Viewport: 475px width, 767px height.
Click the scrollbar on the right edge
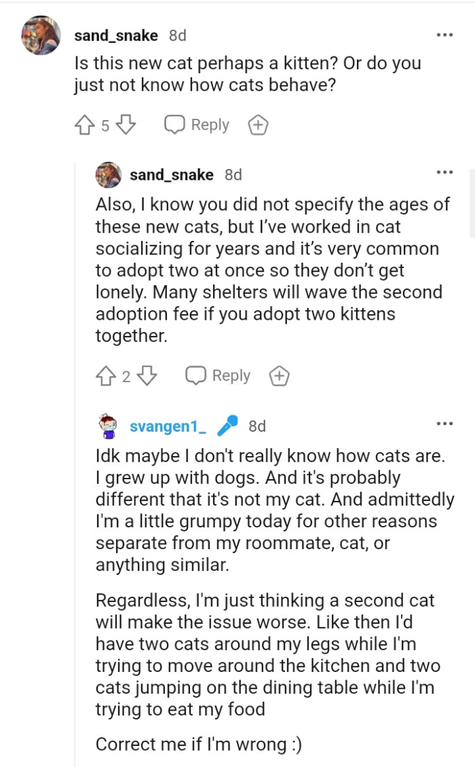click(472, 197)
